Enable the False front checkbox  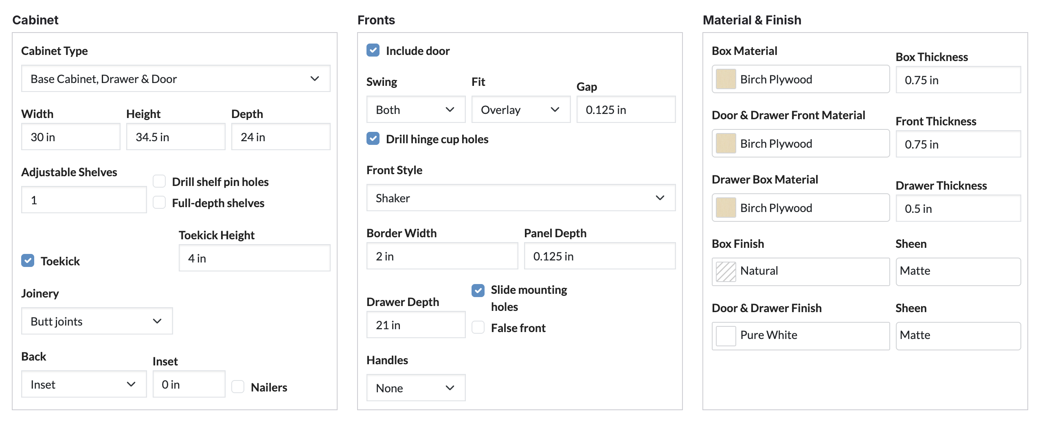pyautogui.click(x=478, y=328)
